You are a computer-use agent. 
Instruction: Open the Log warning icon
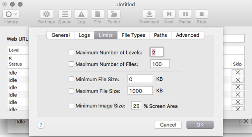pos(81,14)
